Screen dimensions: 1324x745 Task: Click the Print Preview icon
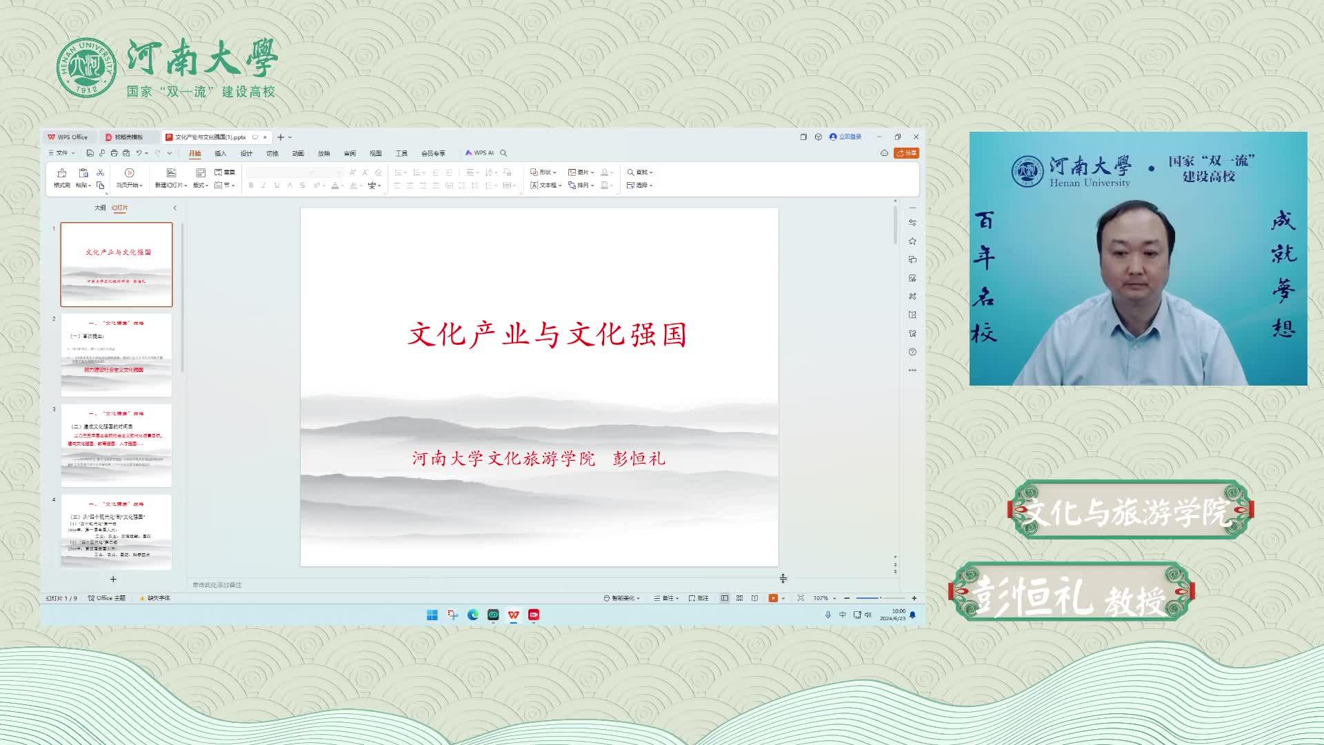(x=126, y=153)
